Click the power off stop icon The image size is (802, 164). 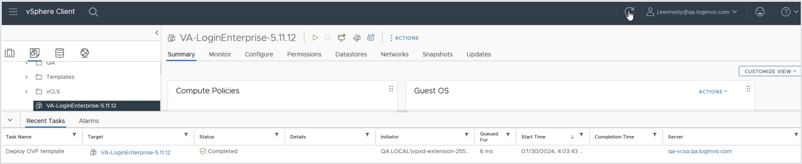click(328, 38)
